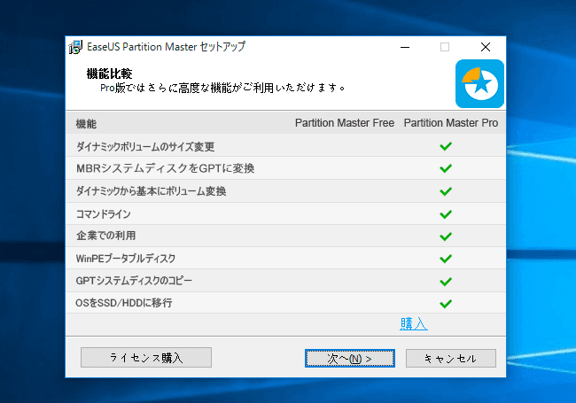Click checkmark for GPTシステムディスクのコピー
576x403 pixels.
point(446,282)
